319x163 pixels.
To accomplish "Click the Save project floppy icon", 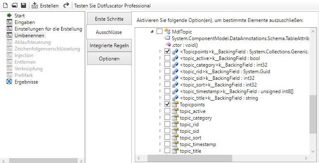I will point(24,5).
